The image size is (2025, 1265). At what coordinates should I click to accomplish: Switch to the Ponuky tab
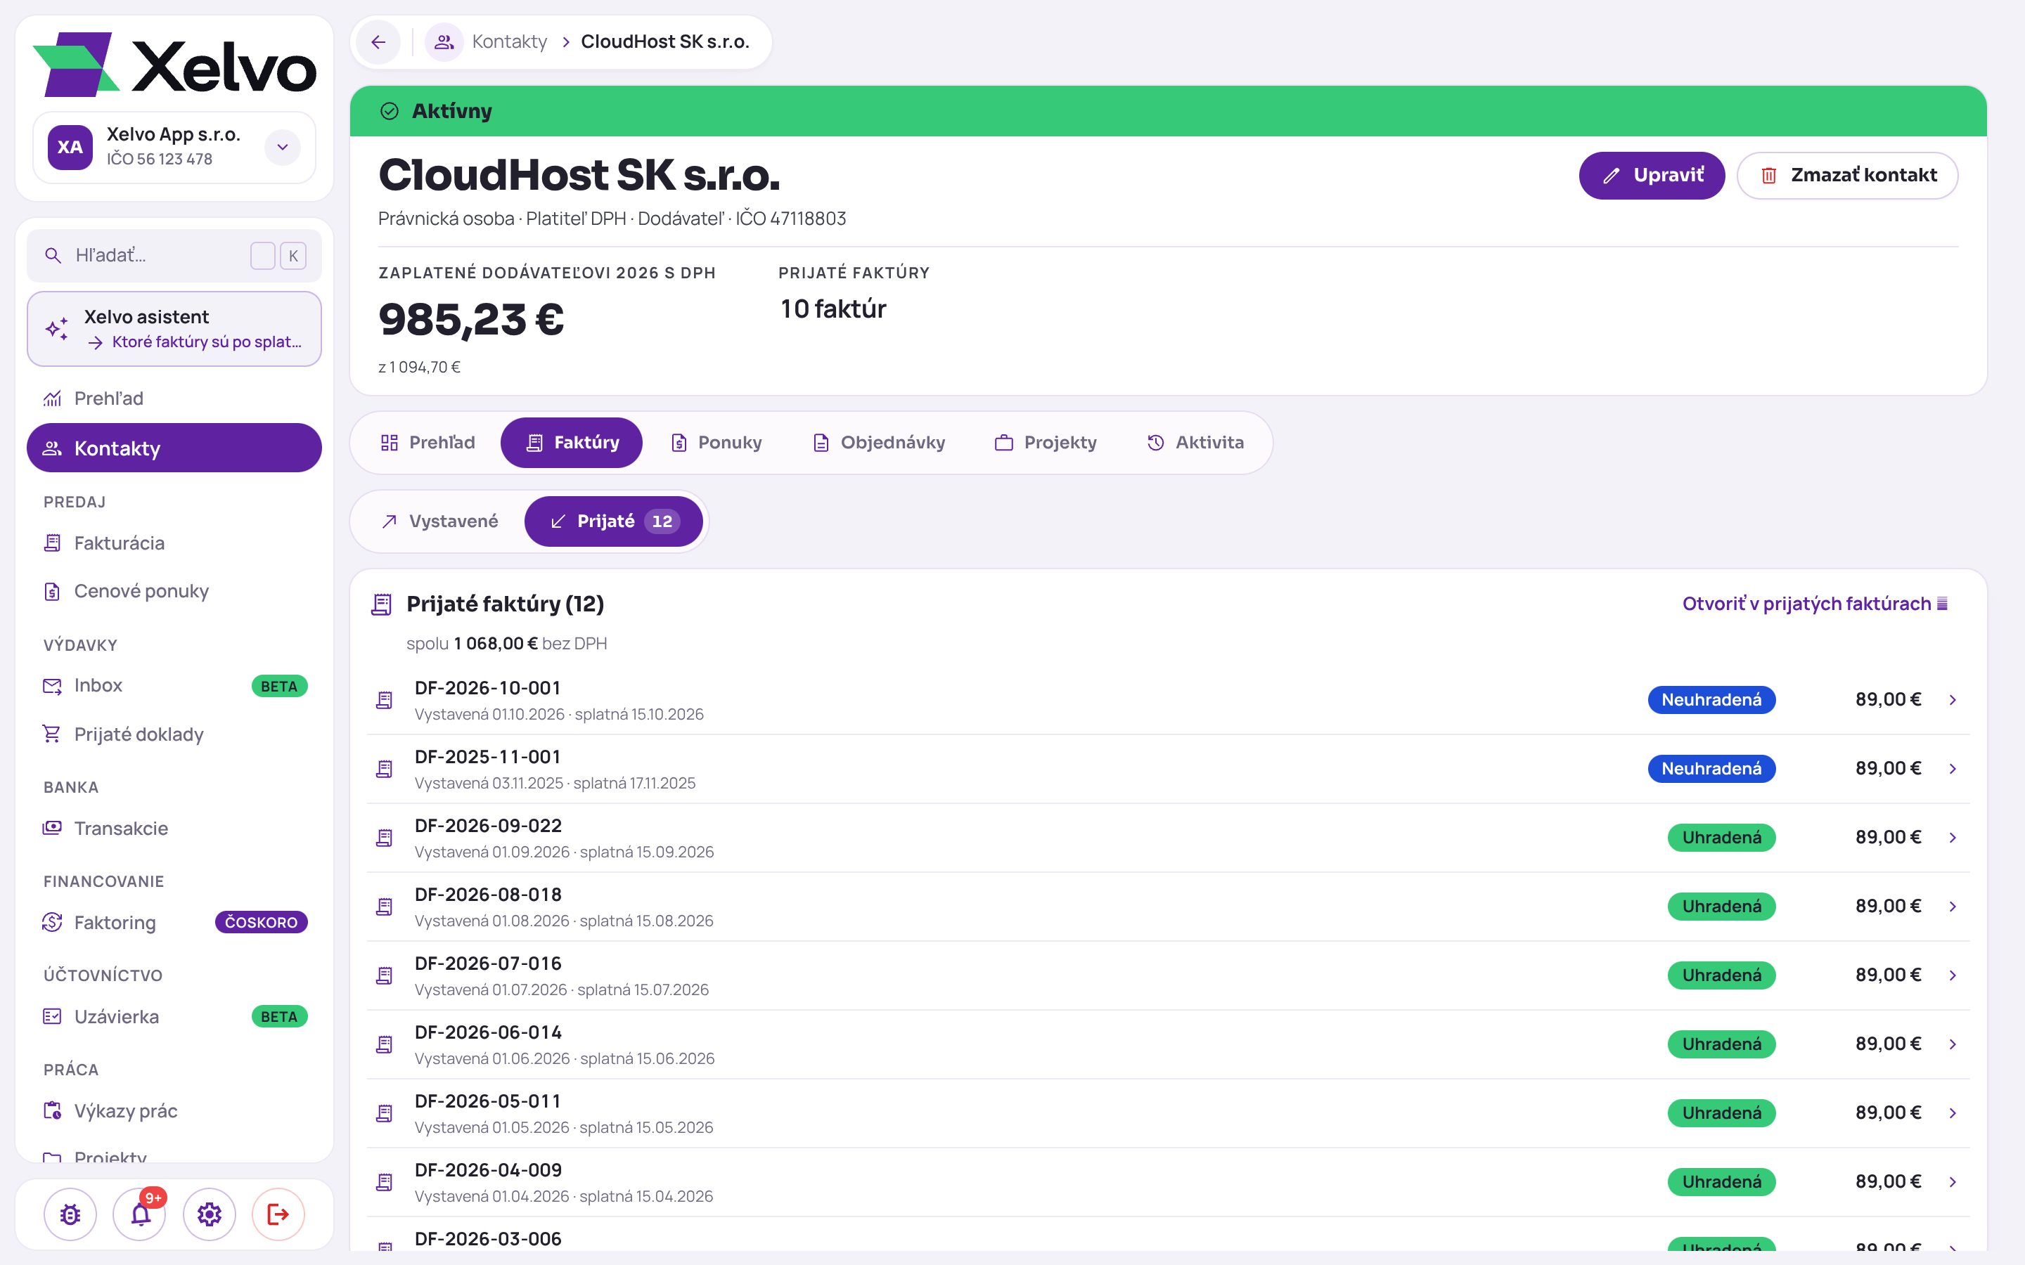(716, 443)
